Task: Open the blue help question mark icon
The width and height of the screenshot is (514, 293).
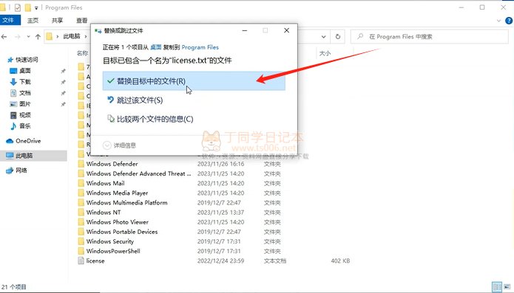Action: 509,21
